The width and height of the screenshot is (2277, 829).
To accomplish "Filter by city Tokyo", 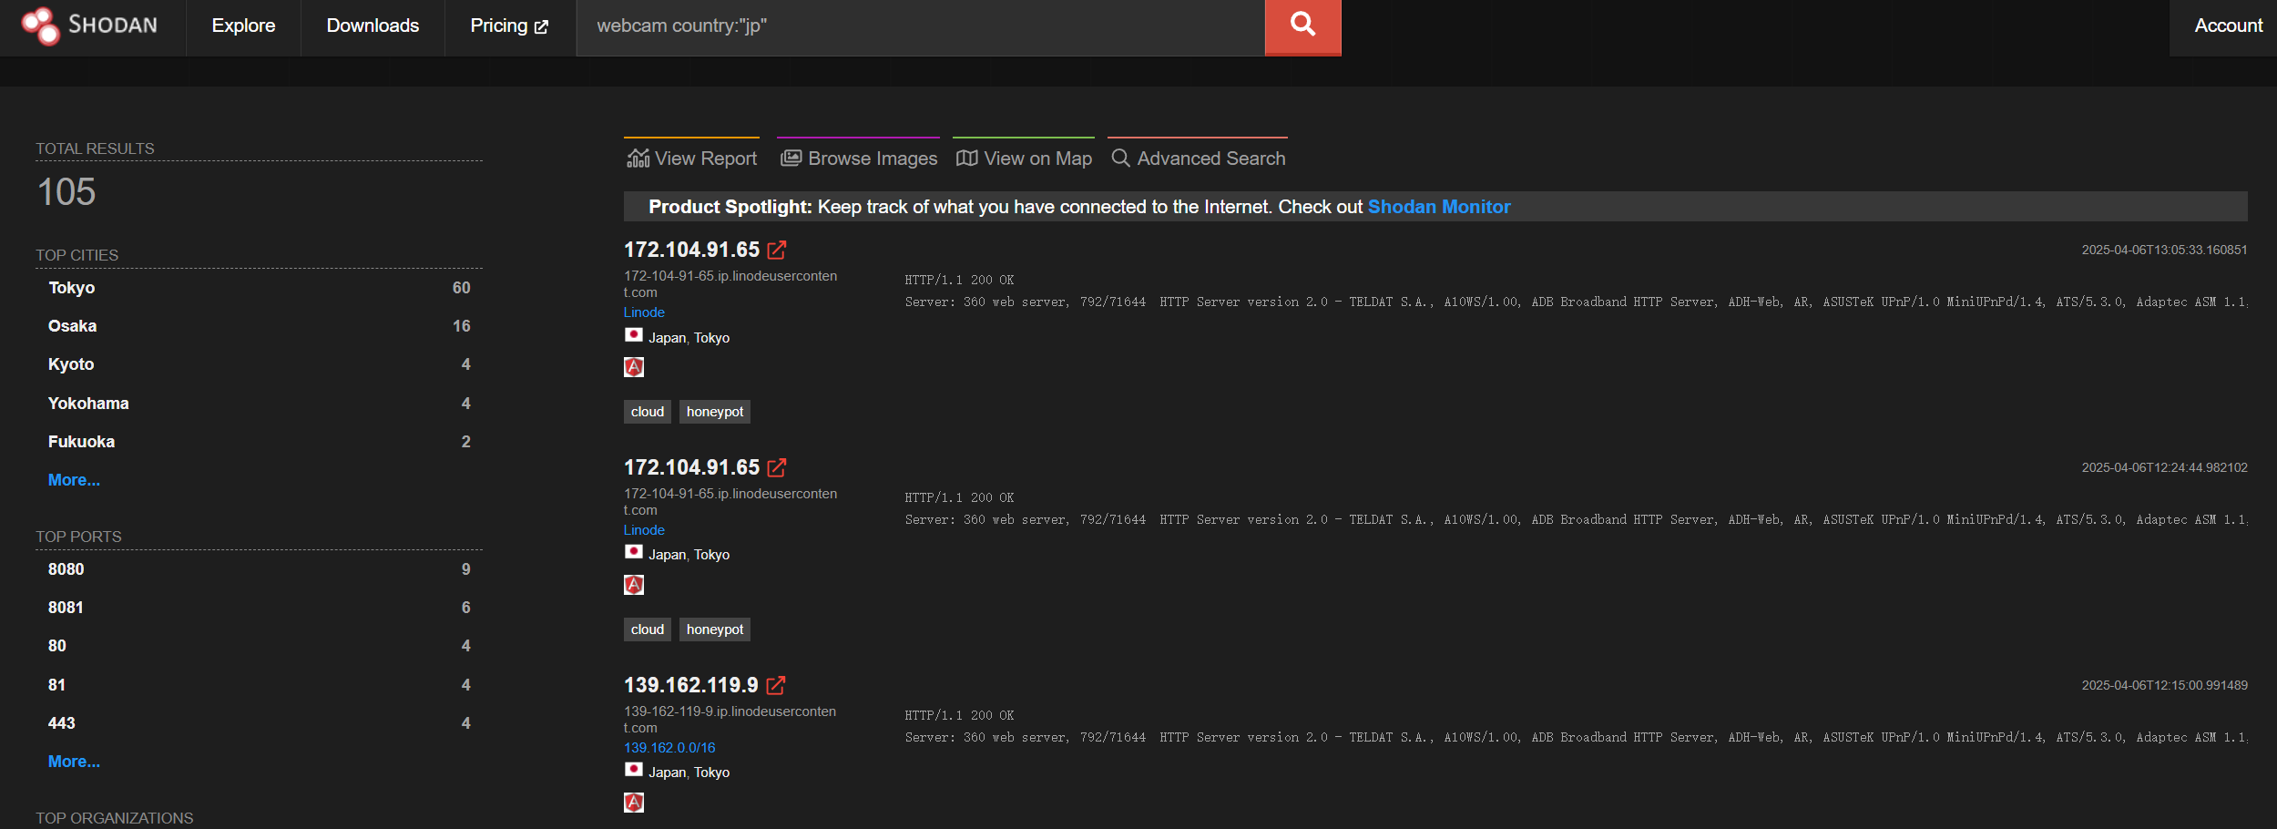I will click(x=72, y=288).
